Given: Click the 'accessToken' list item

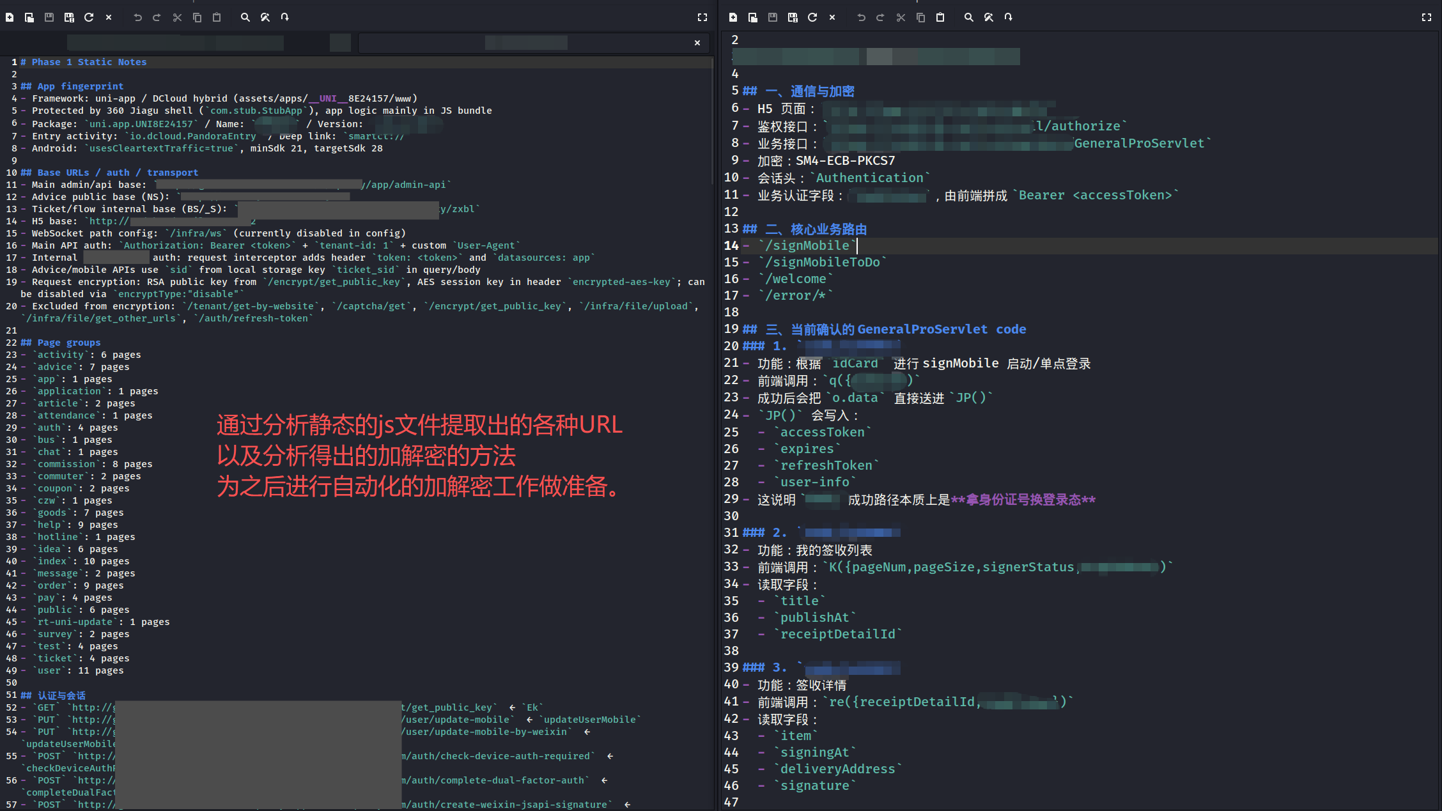Looking at the screenshot, I should tap(815, 432).
